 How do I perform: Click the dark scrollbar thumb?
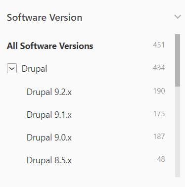[178, 60]
